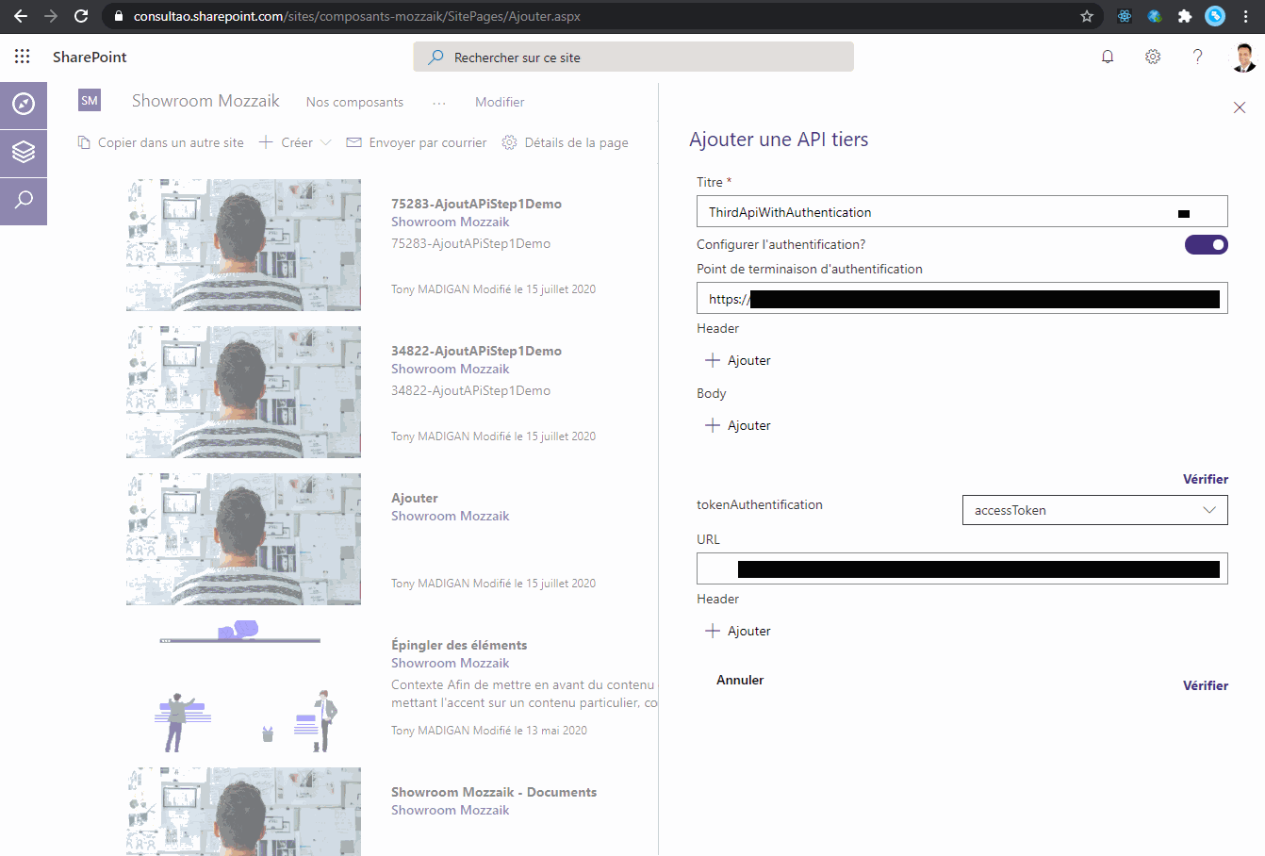Click the Point de terminaison d'authentification field

point(962,298)
